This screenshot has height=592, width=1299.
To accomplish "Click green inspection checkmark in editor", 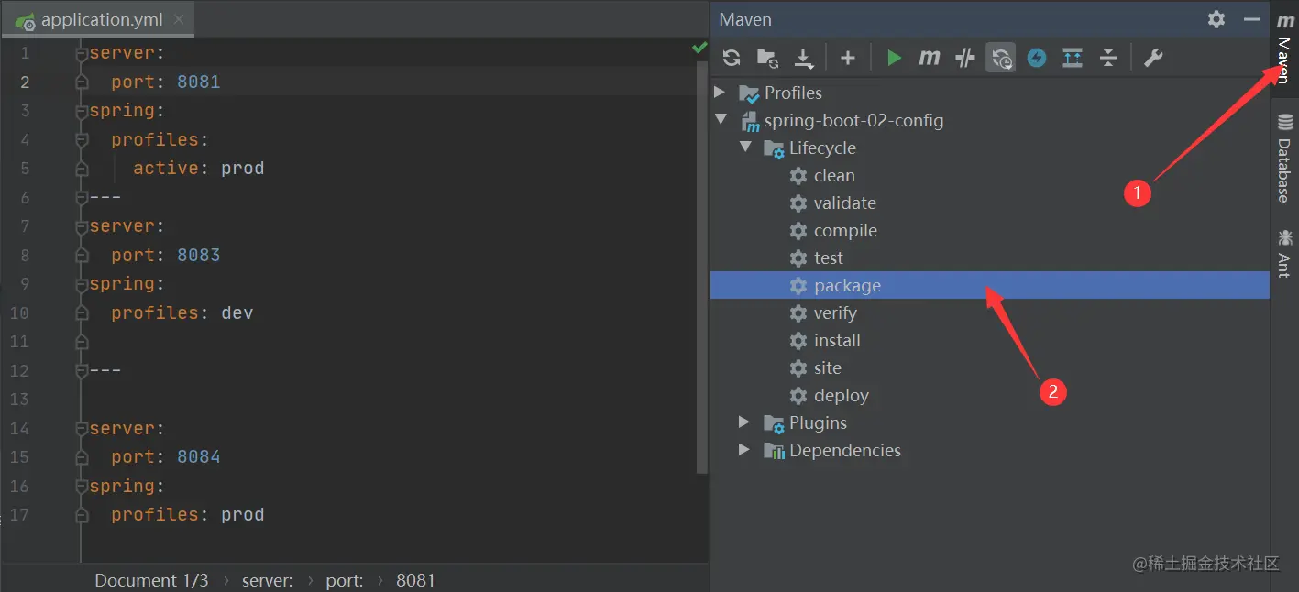I will pyautogui.click(x=699, y=47).
